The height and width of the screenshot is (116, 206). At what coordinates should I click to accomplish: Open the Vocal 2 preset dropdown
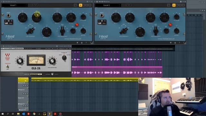click(x=108, y=5)
